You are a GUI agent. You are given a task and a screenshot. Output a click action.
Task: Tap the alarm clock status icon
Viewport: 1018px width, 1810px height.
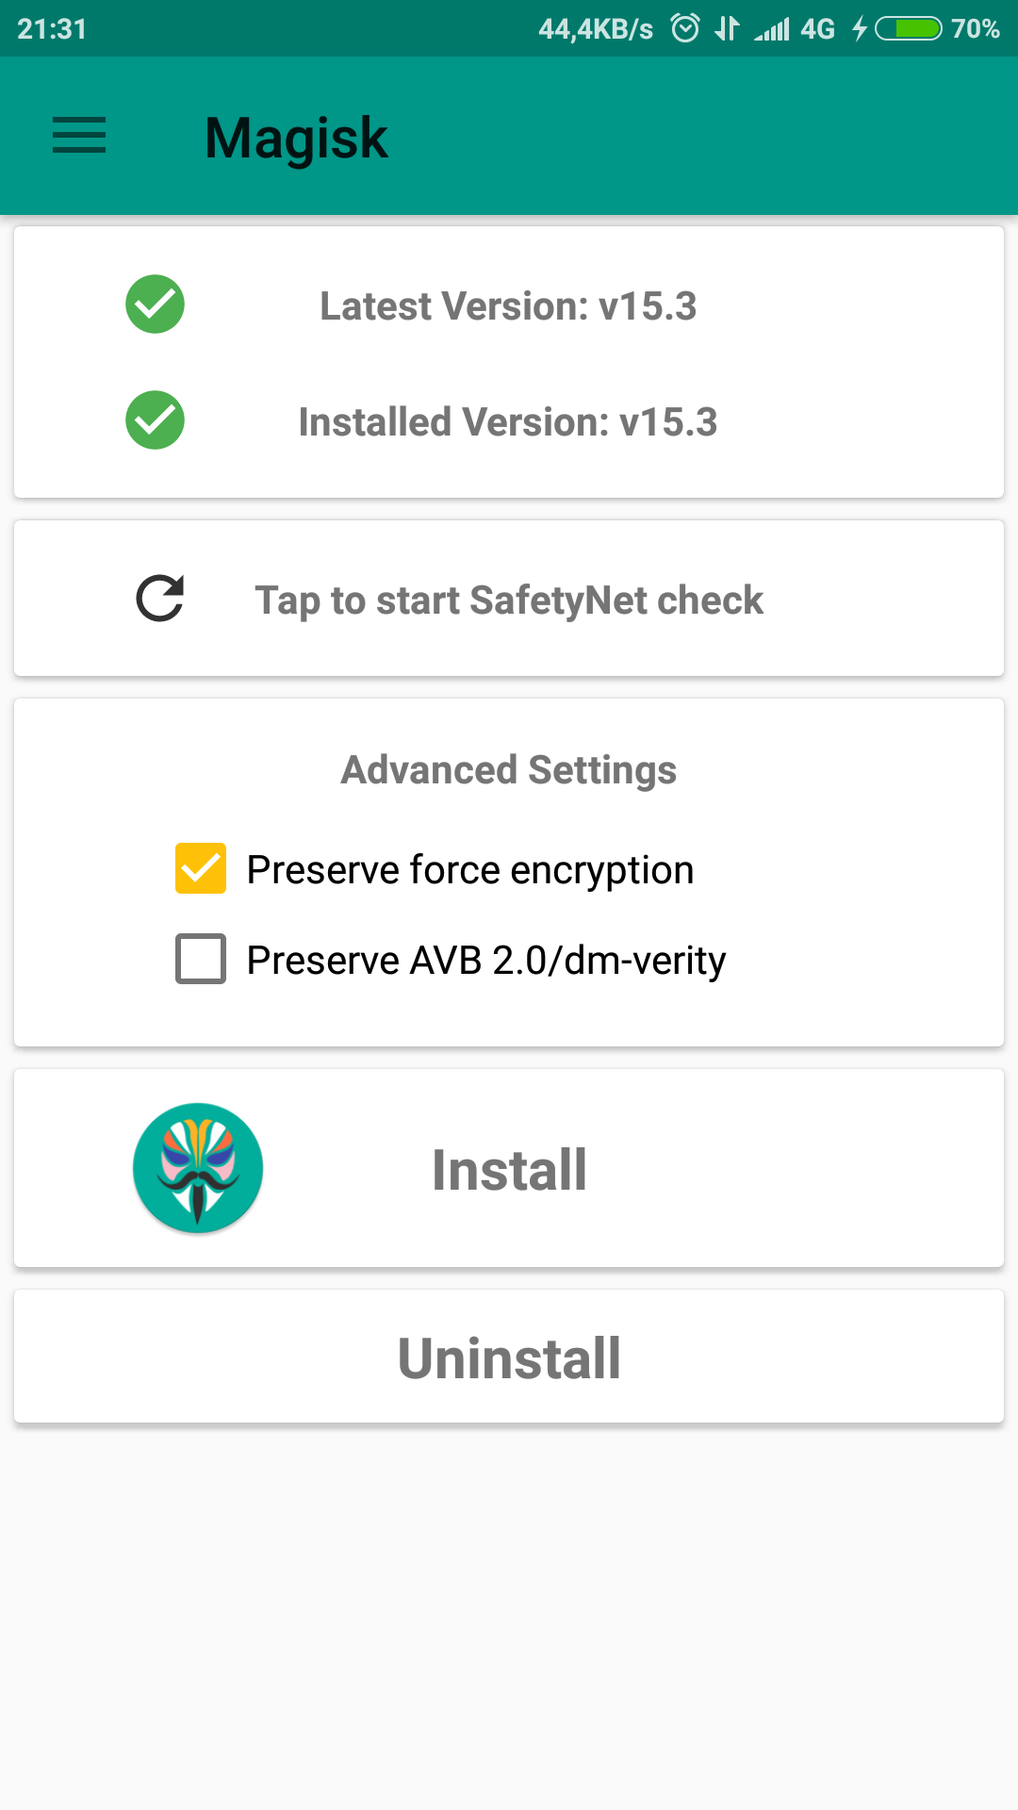coord(685,28)
